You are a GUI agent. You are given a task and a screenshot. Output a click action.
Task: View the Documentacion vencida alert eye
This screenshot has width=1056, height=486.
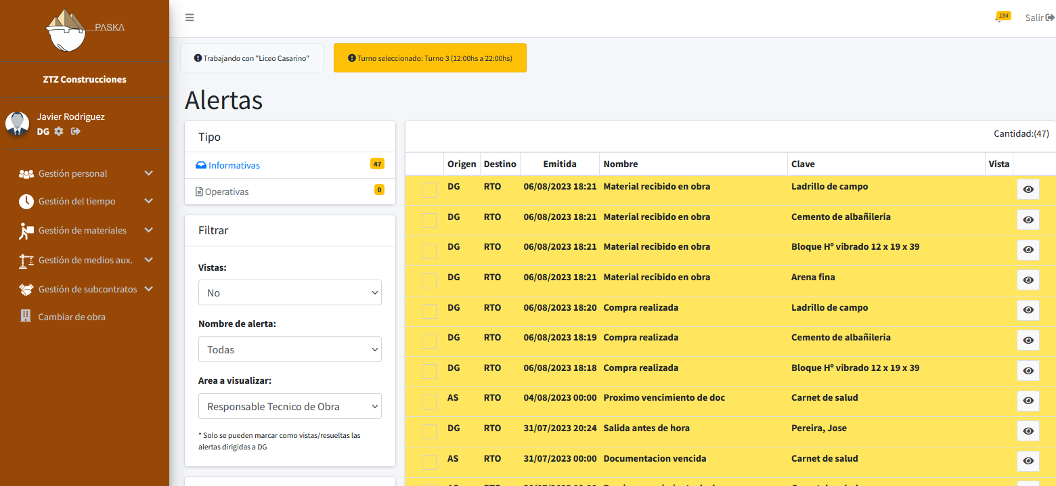[x=1028, y=461]
